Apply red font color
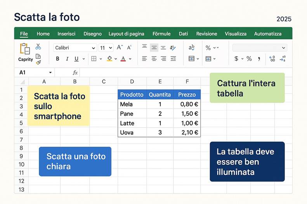Screen dimensions: 307x204 (123, 58)
